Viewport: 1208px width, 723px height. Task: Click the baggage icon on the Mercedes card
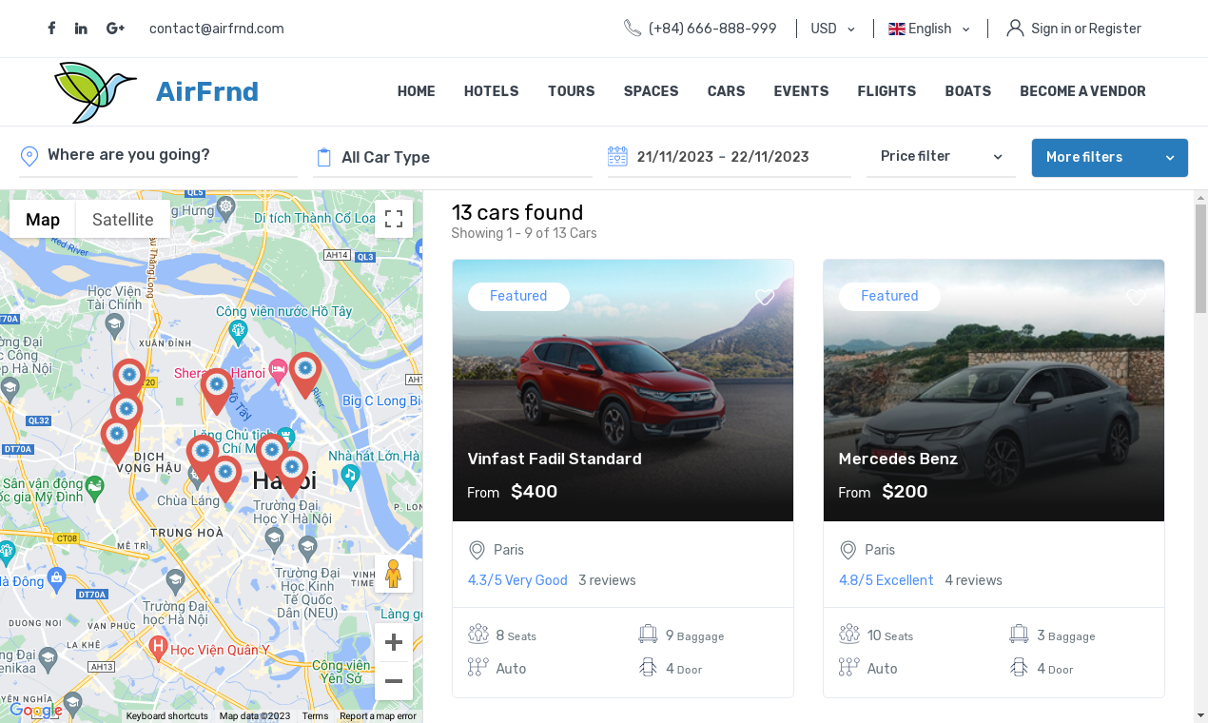tap(1019, 635)
